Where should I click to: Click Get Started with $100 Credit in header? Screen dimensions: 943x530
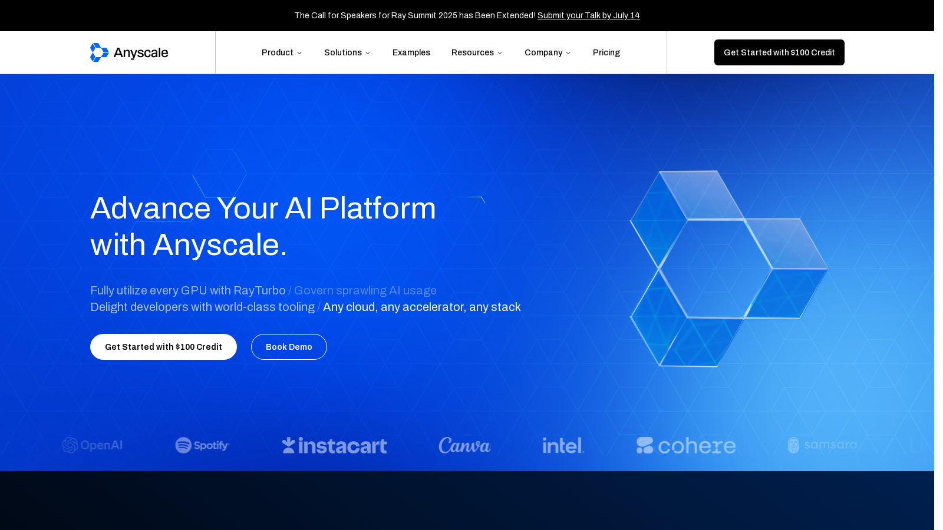point(779,52)
